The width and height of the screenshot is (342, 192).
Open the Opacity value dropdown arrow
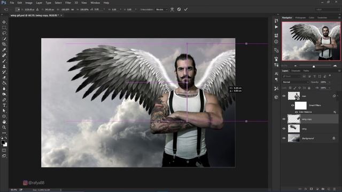[x=330, y=82]
